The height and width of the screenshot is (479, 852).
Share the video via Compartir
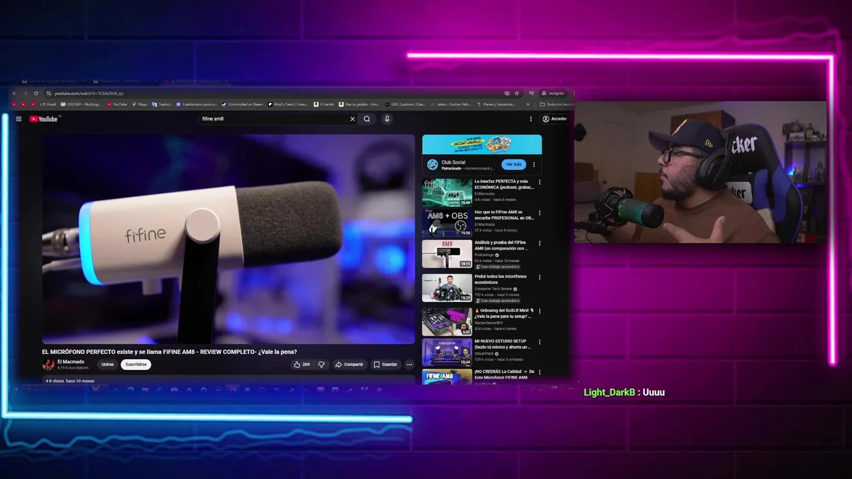[349, 365]
